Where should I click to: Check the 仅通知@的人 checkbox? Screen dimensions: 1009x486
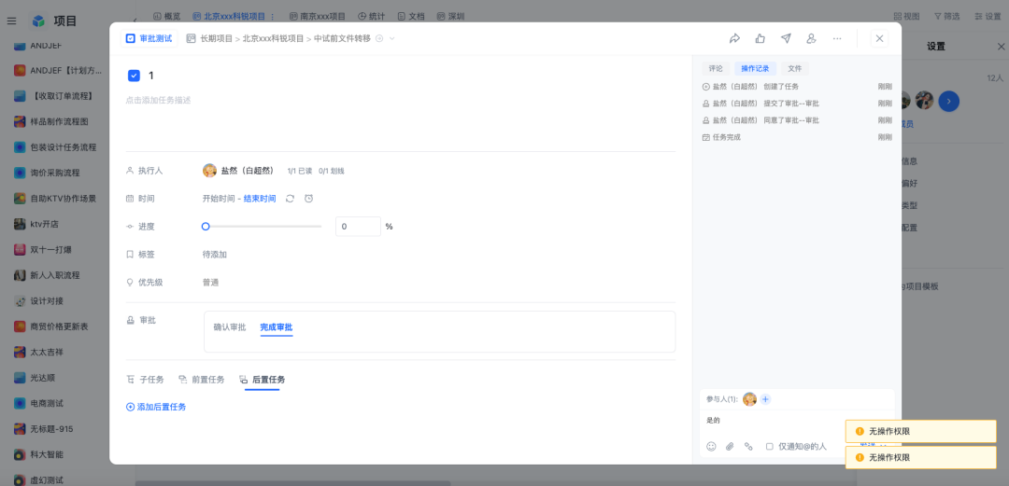770,446
